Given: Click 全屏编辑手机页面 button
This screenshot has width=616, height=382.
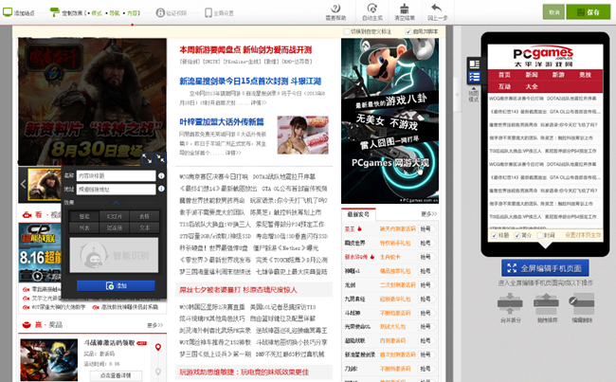Looking at the screenshot, I should [545, 268].
